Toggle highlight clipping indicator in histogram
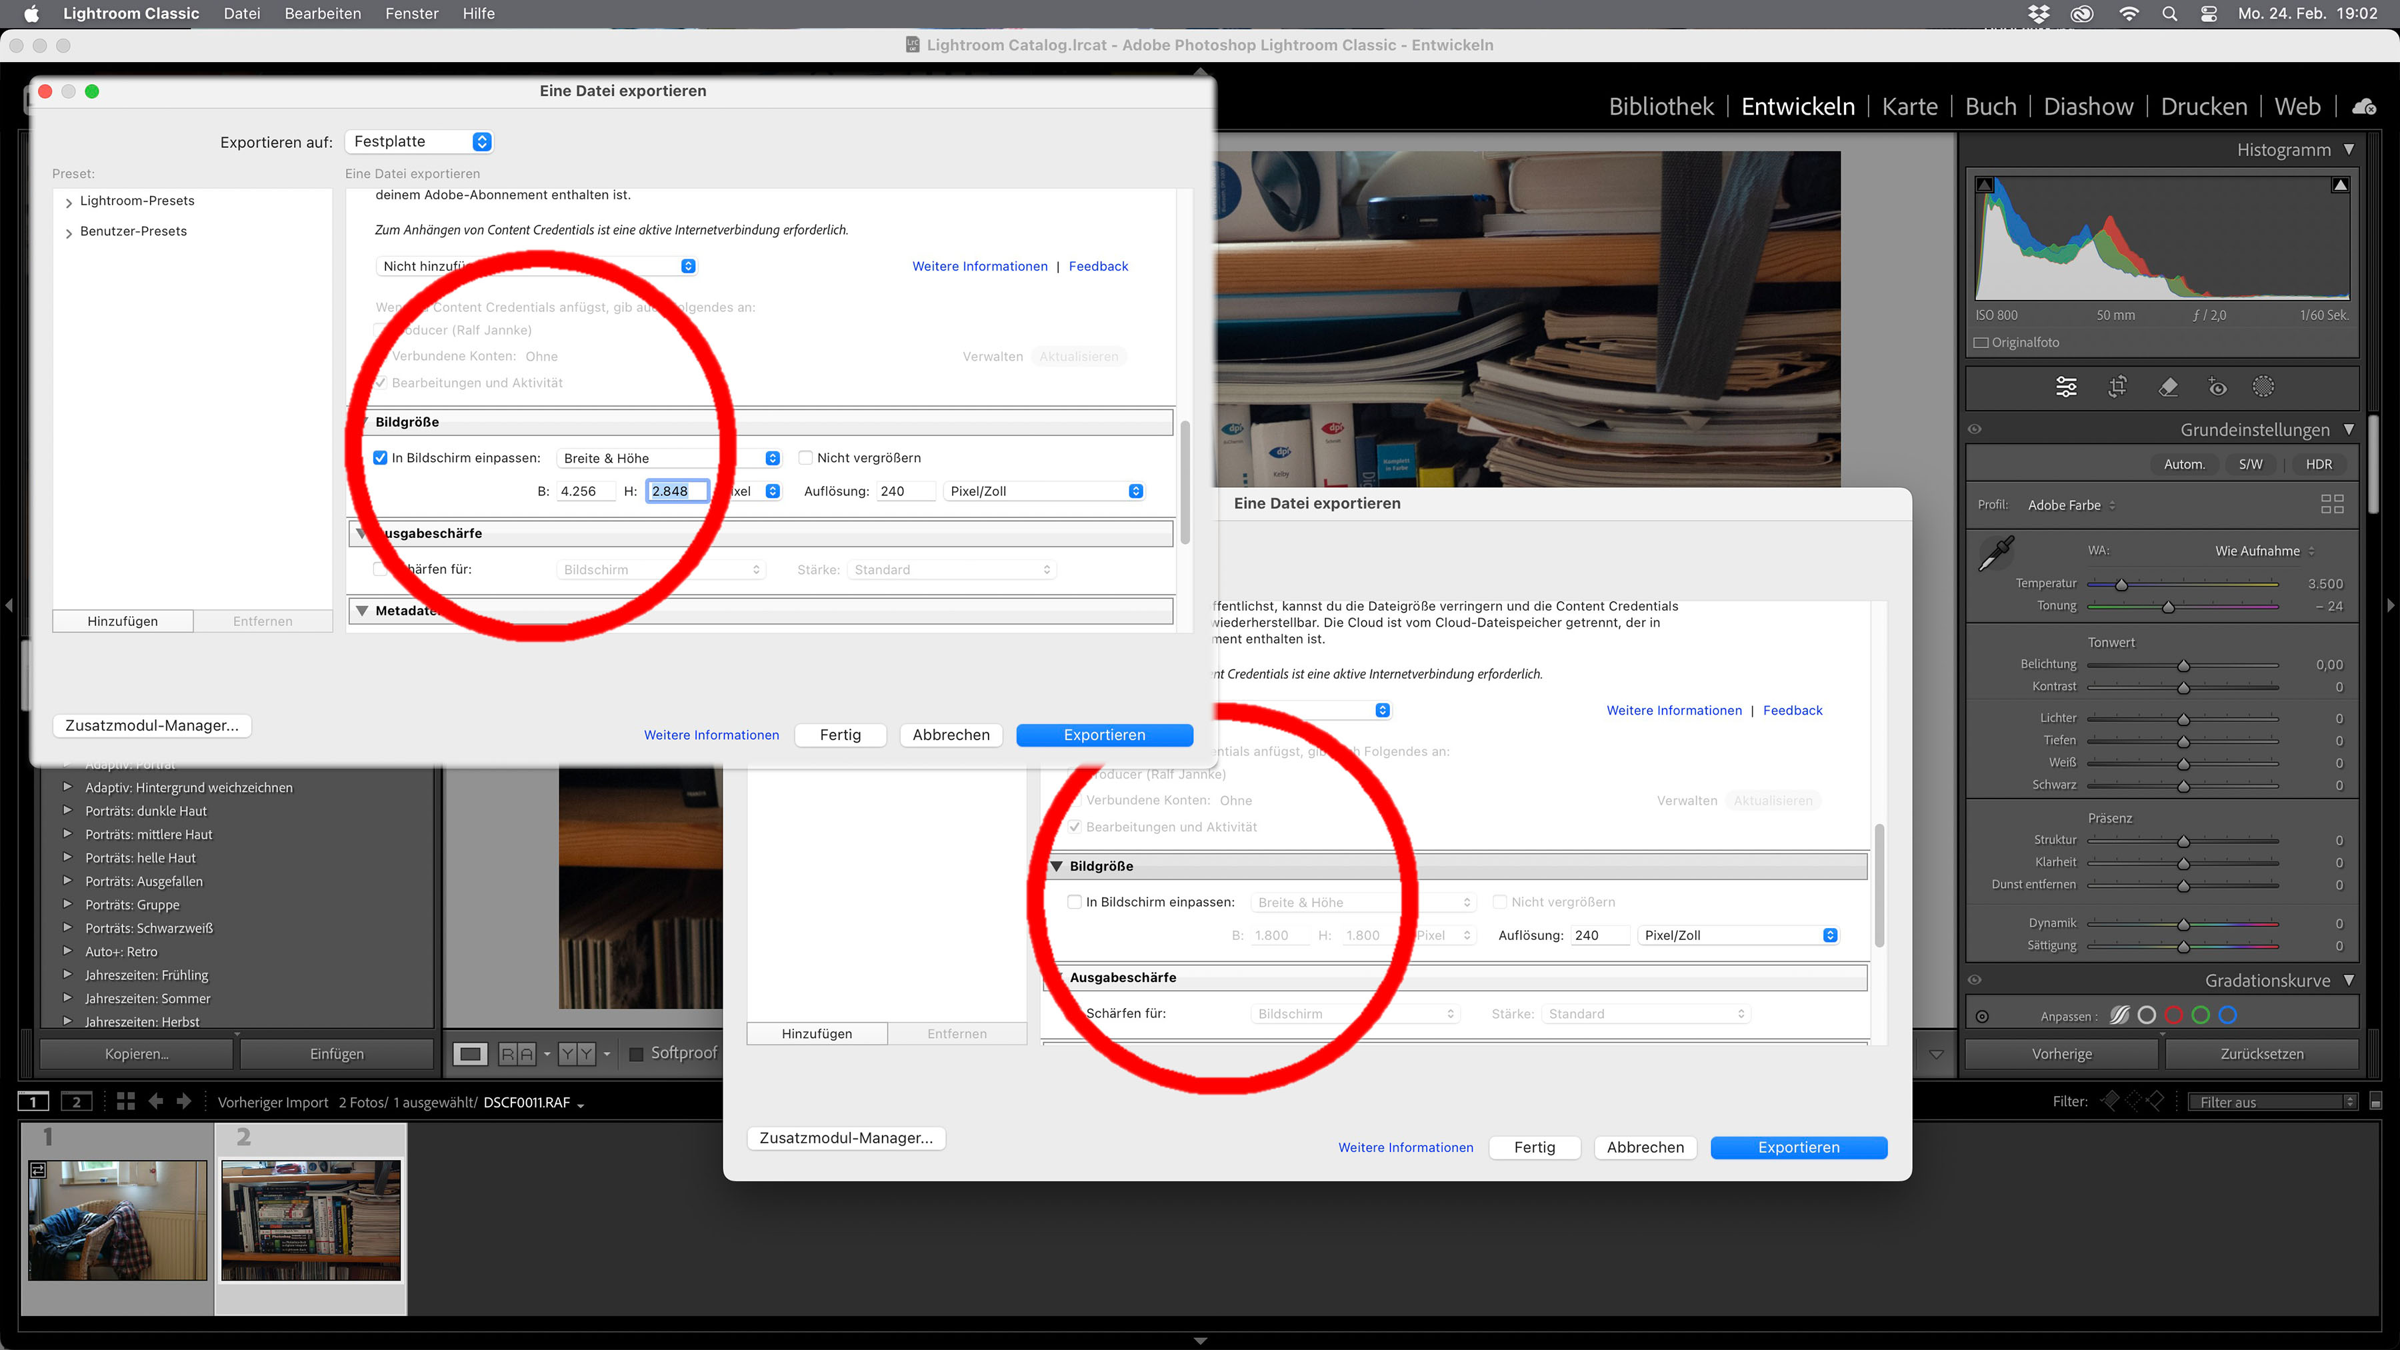2400x1350 pixels. (2341, 185)
